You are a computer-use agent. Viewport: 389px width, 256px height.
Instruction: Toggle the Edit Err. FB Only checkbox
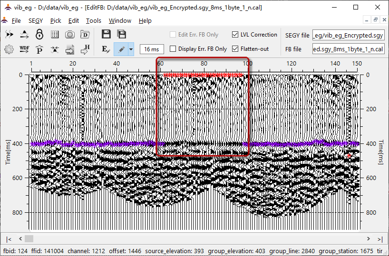(x=173, y=35)
